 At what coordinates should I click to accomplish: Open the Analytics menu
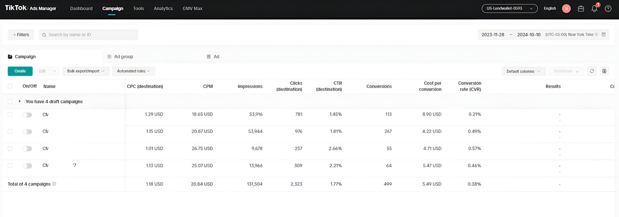[163, 8]
